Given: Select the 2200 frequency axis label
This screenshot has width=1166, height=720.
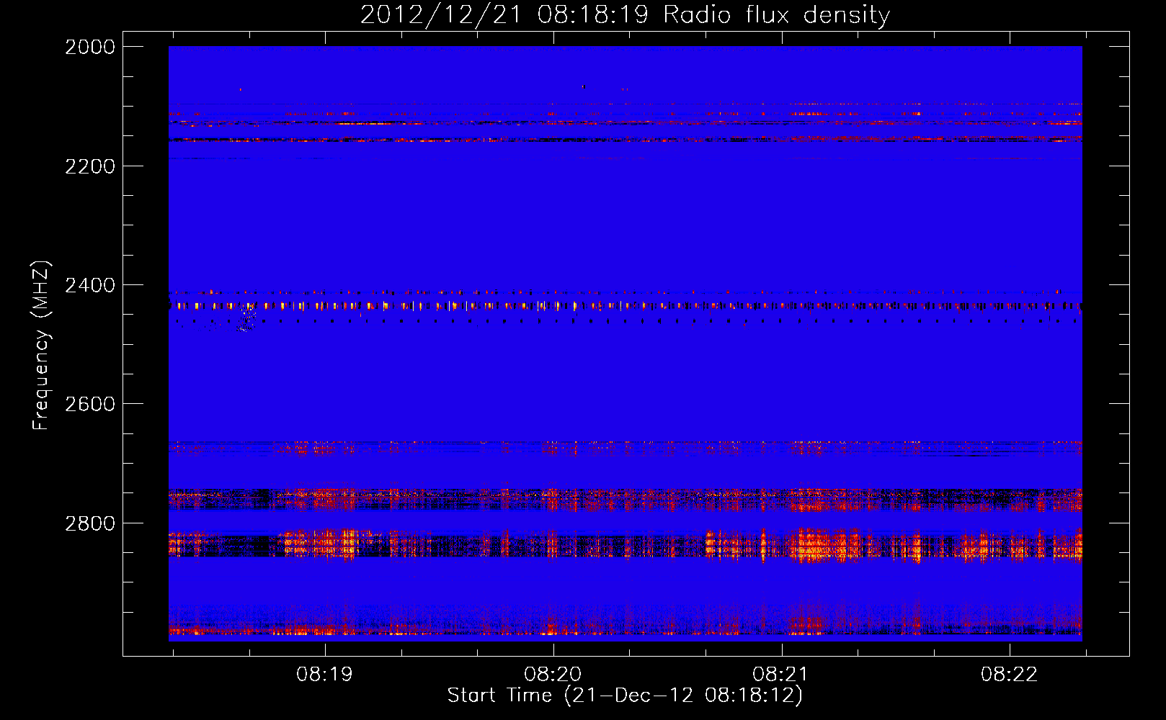Looking at the screenshot, I should [x=90, y=166].
